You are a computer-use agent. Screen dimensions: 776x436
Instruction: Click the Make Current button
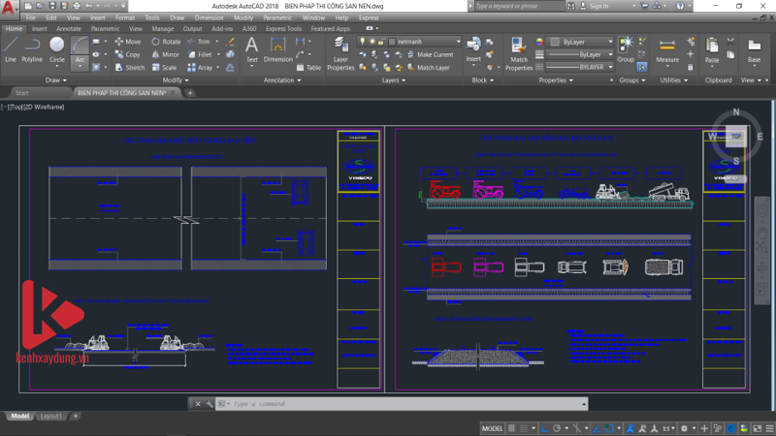[435, 54]
